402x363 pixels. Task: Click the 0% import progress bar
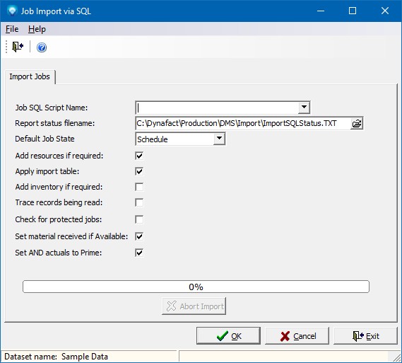(x=196, y=287)
